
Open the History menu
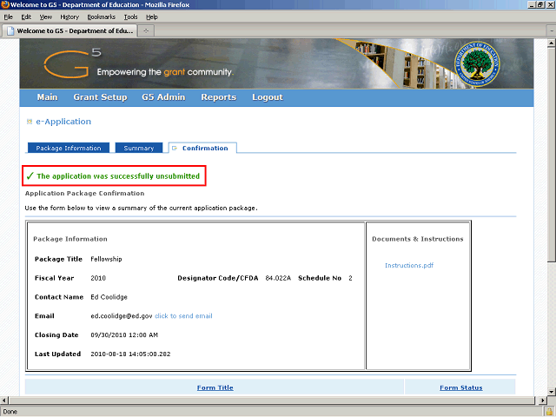pyautogui.click(x=69, y=17)
